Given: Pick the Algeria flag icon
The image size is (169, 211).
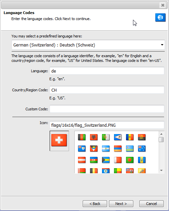Looking at the screenshot, I should (106, 137).
